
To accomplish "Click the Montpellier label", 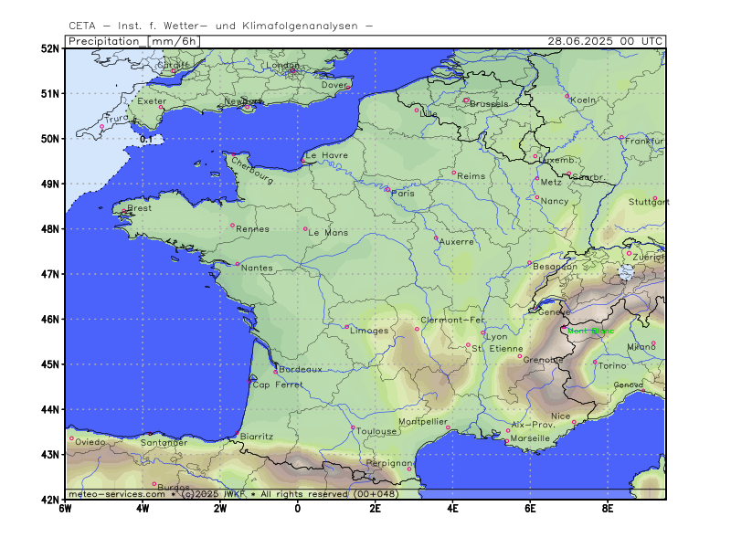I will pyautogui.click(x=423, y=422).
